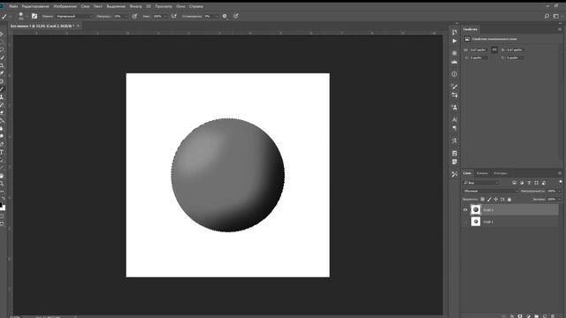Open the Actions panel play icon
This screenshot has height=318, width=566.
(455, 42)
